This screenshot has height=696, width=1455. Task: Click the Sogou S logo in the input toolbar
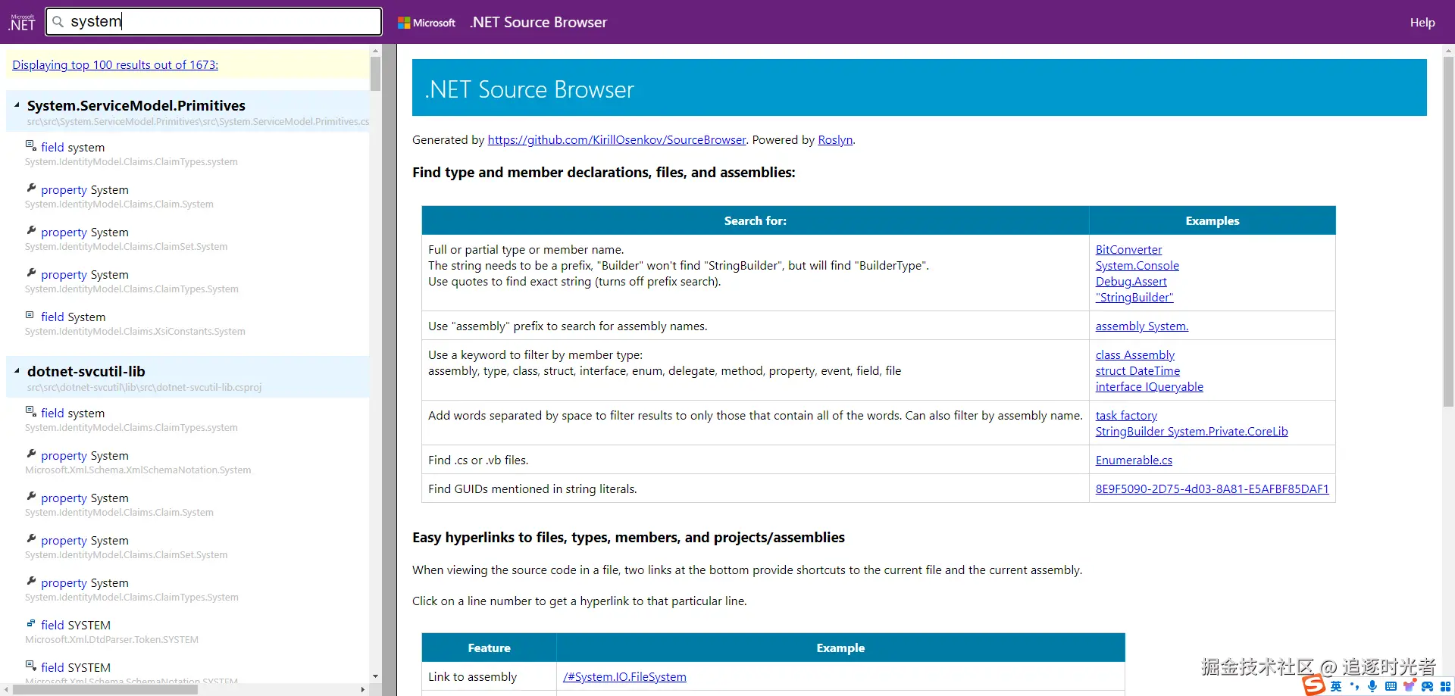1314,685
